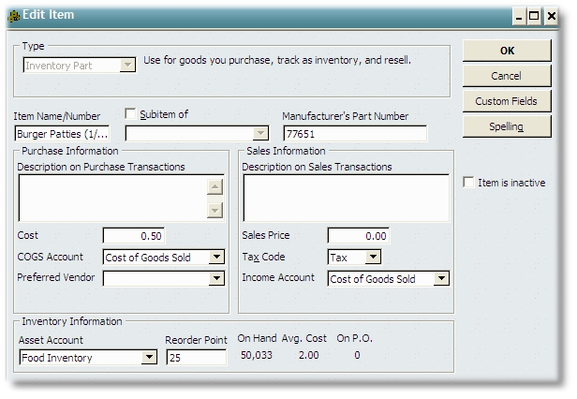The image size is (577, 399).
Task: Open Custom Fields dialog
Action: [x=506, y=101]
